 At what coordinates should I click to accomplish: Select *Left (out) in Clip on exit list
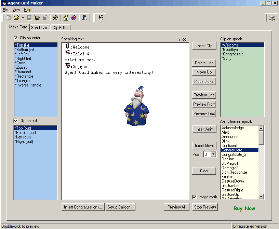pos(36,137)
